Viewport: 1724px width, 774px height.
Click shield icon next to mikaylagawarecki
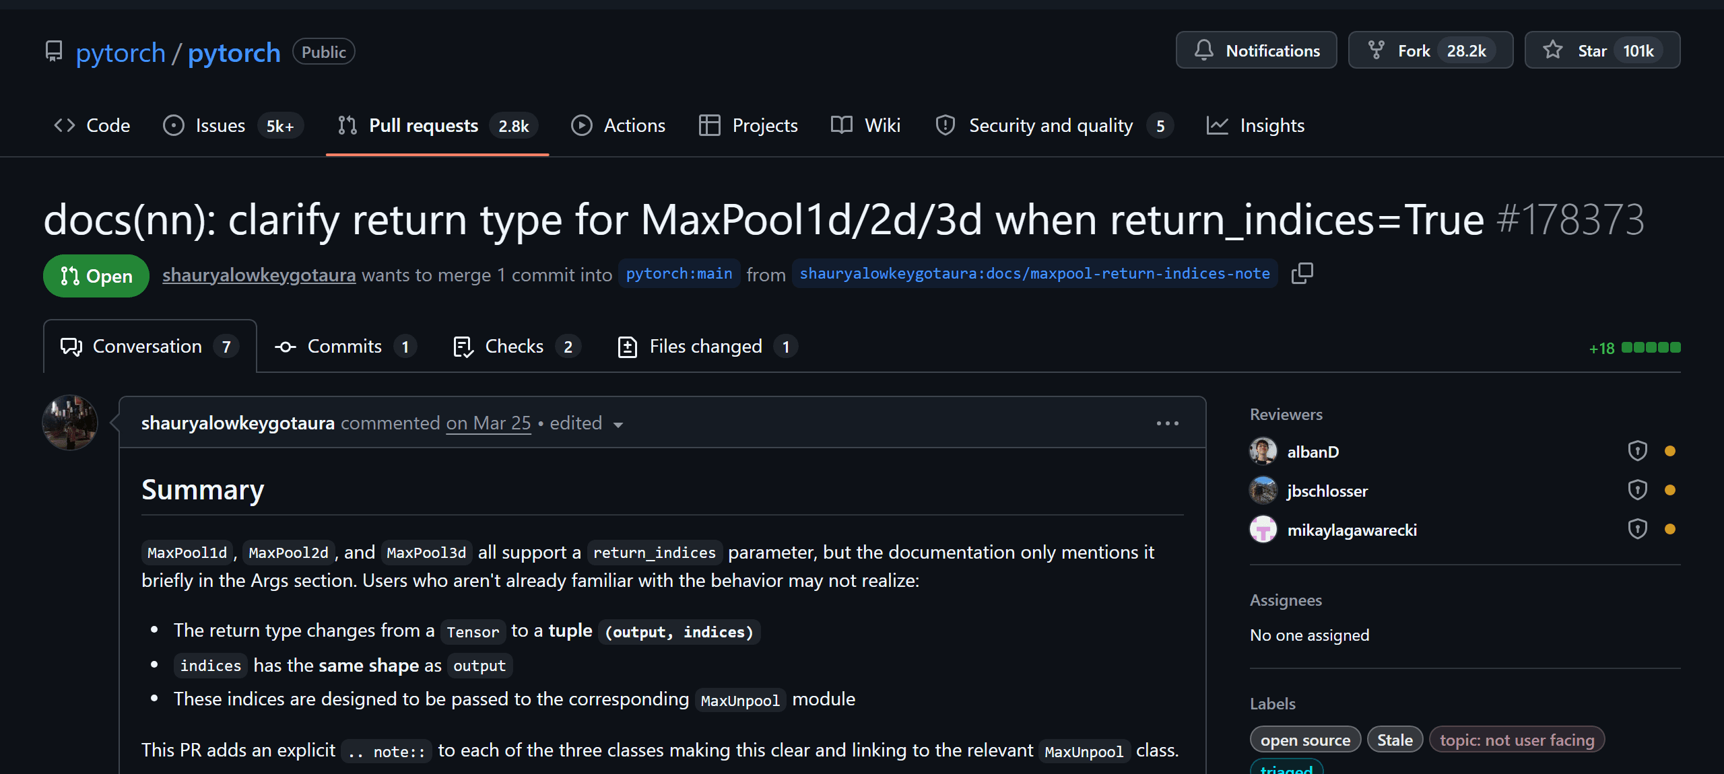click(x=1637, y=529)
